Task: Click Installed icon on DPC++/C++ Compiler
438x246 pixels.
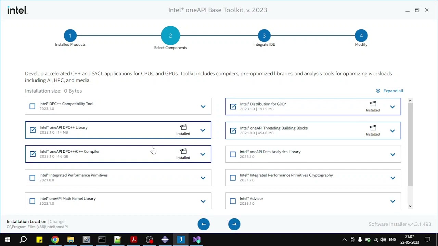Action: click(183, 151)
